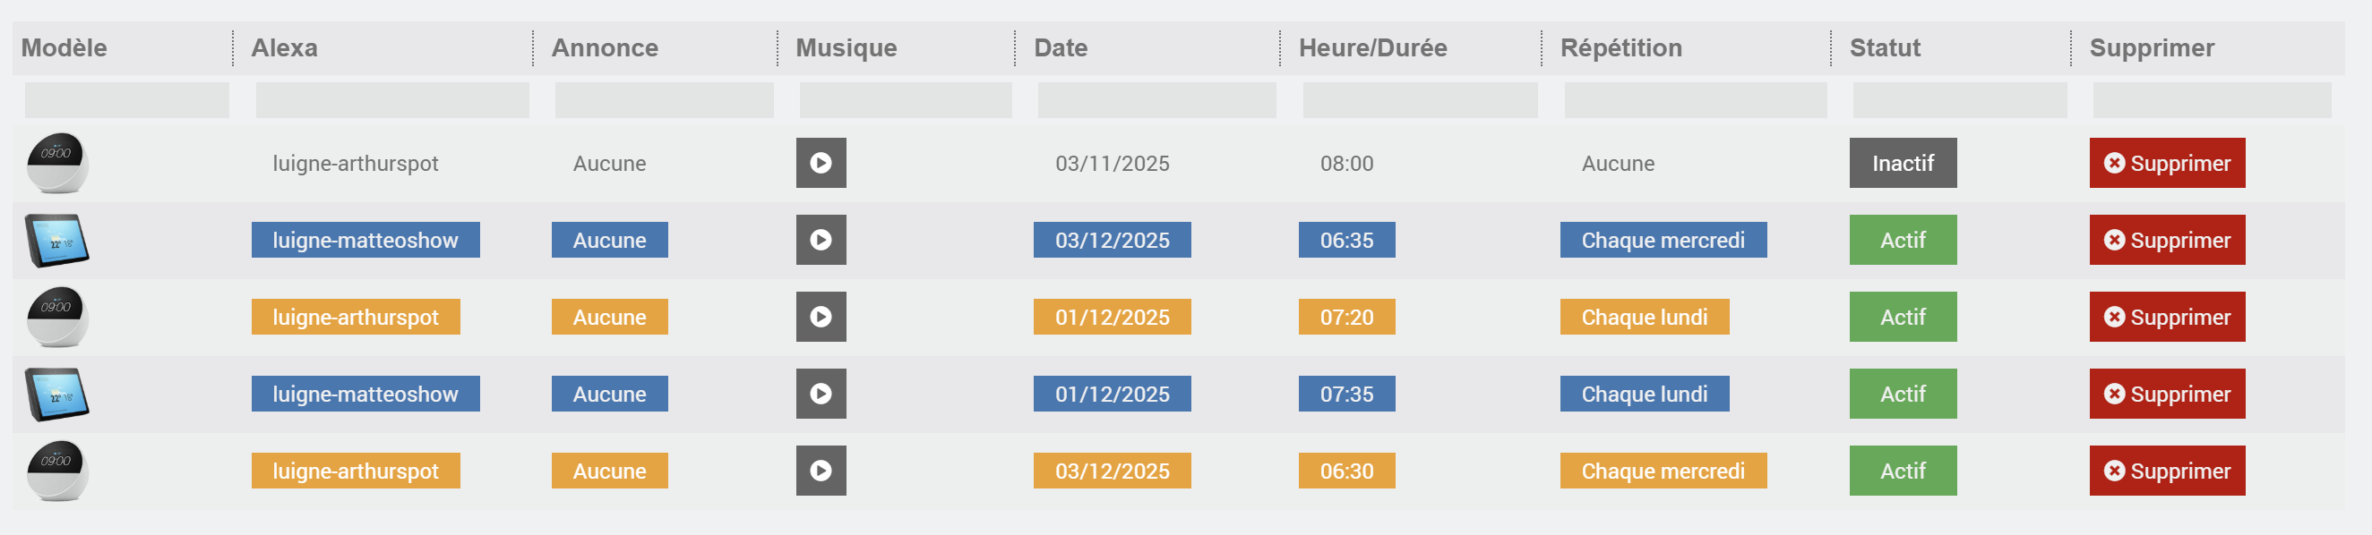Toggle the Inactif status button

[1903, 163]
